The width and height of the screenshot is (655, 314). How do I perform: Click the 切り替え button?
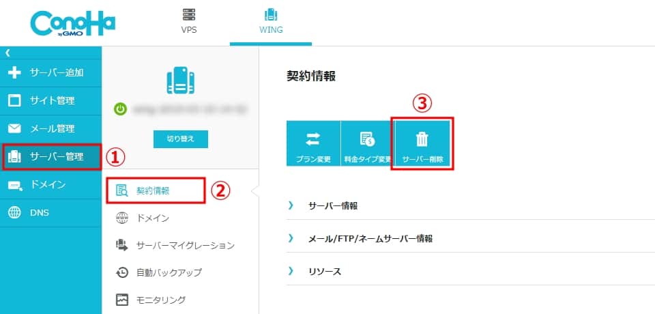[180, 139]
